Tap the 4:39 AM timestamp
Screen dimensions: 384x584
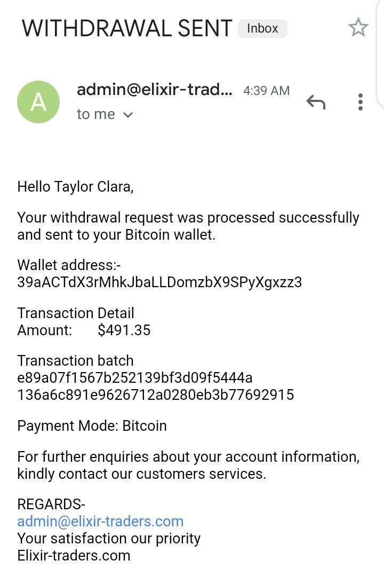[x=267, y=91]
